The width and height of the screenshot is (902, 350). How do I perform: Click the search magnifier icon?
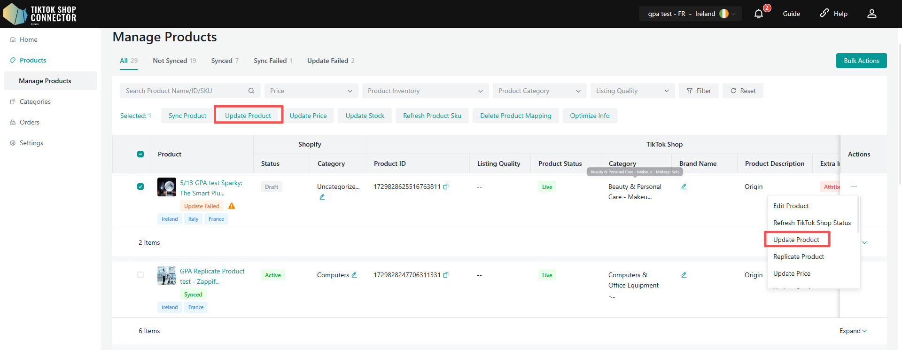pos(251,91)
